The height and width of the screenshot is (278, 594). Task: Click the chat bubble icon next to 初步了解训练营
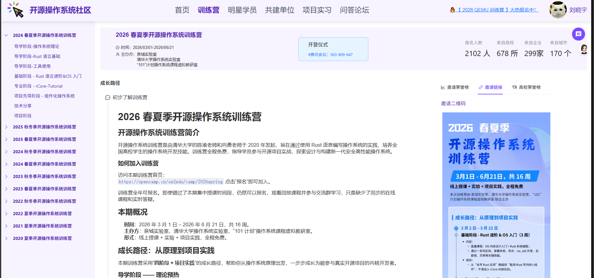[107, 98]
